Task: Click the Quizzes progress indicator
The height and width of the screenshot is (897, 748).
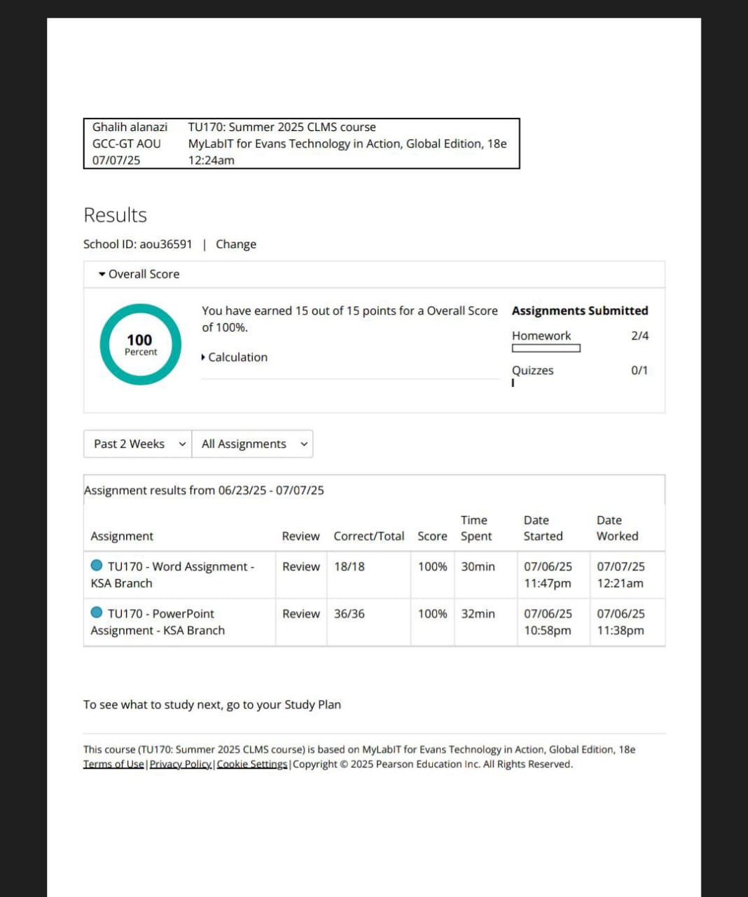Action: click(513, 383)
